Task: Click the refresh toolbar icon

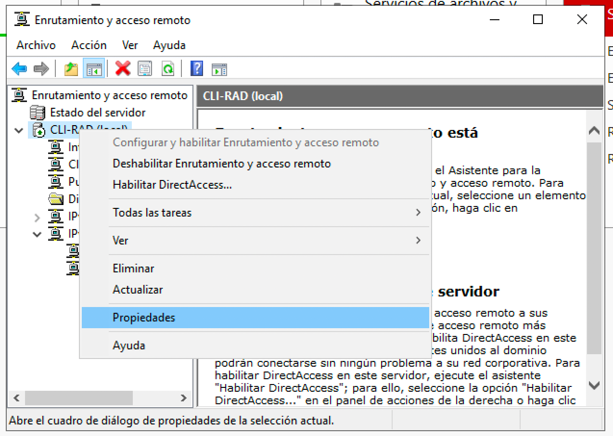Action: click(167, 68)
